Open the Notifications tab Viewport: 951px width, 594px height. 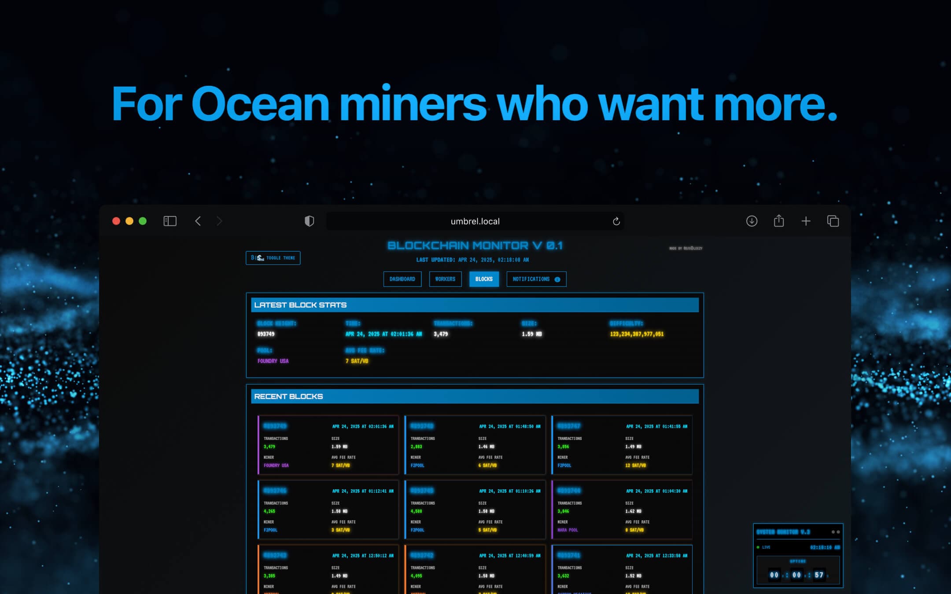531,279
